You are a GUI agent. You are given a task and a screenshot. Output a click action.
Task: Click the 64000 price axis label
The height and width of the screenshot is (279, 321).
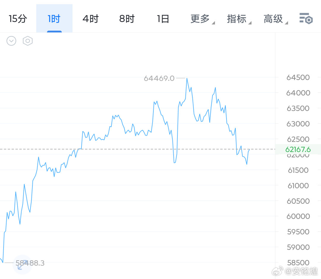click(x=298, y=93)
